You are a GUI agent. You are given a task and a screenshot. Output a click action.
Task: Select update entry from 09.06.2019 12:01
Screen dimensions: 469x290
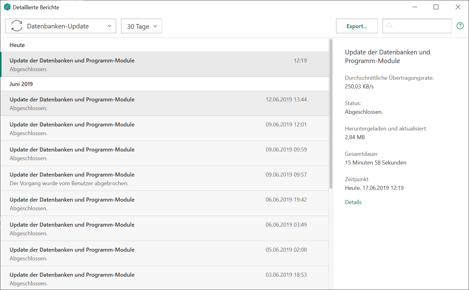[164, 128]
